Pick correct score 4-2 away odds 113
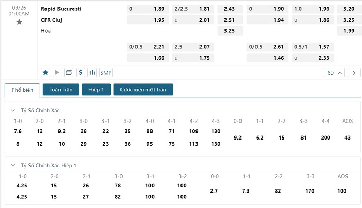Screen dimensions: 362x208 tap(193, 144)
